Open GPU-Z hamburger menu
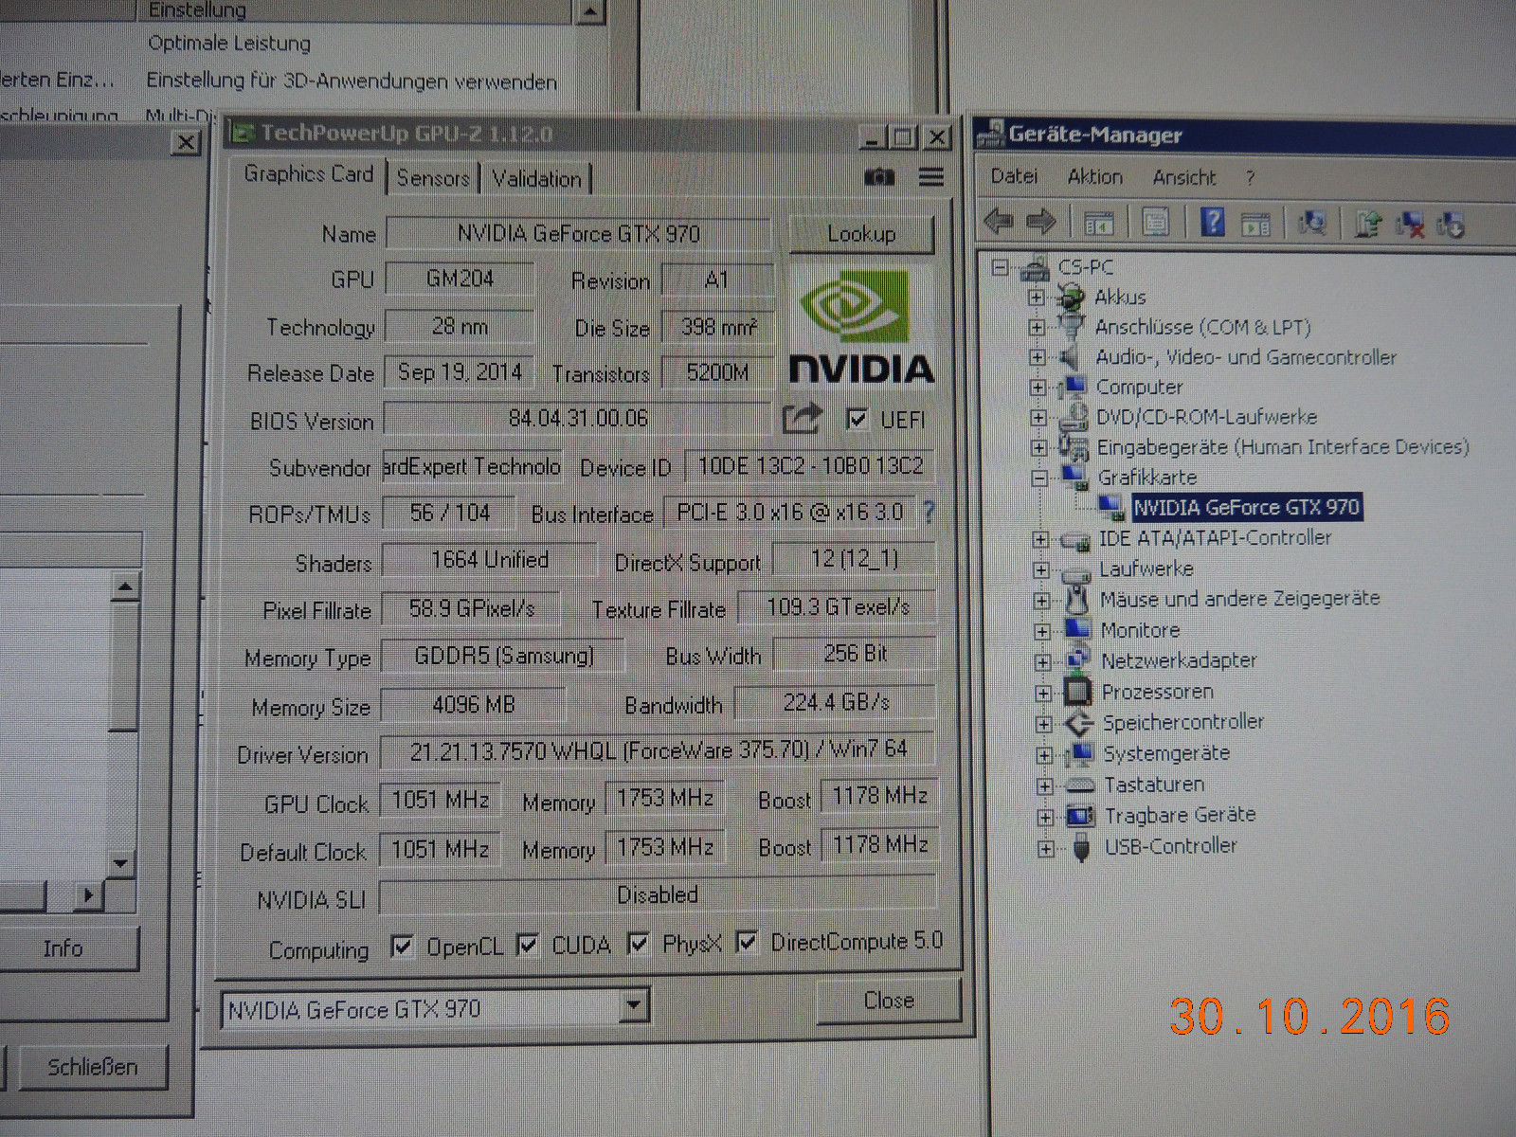This screenshot has width=1516, height=1137. 931,177
